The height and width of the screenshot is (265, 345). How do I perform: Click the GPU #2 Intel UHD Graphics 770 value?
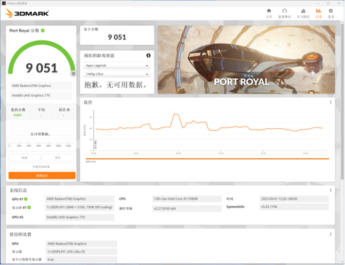(x=79, y=217)
